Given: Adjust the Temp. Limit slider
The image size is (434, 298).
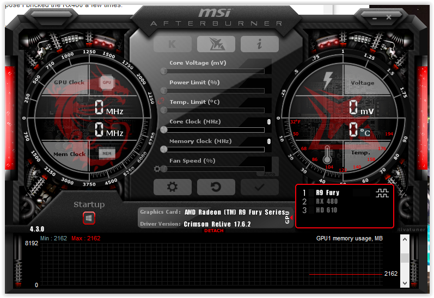Looking at the screenshot, I should click(213, 110).
